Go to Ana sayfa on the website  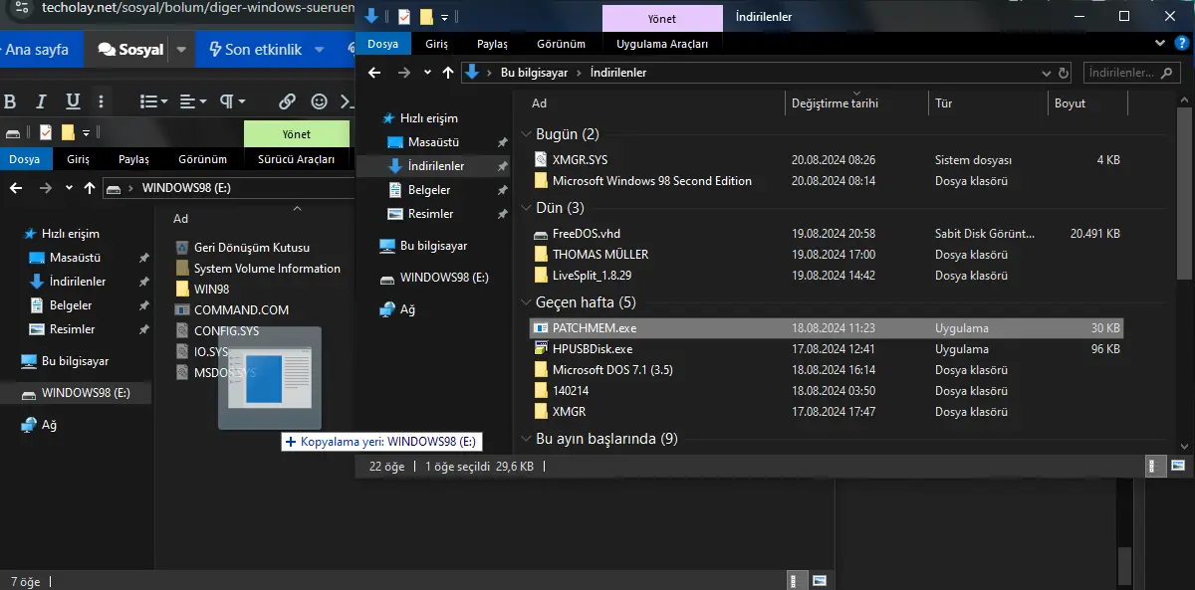[36, 49]
